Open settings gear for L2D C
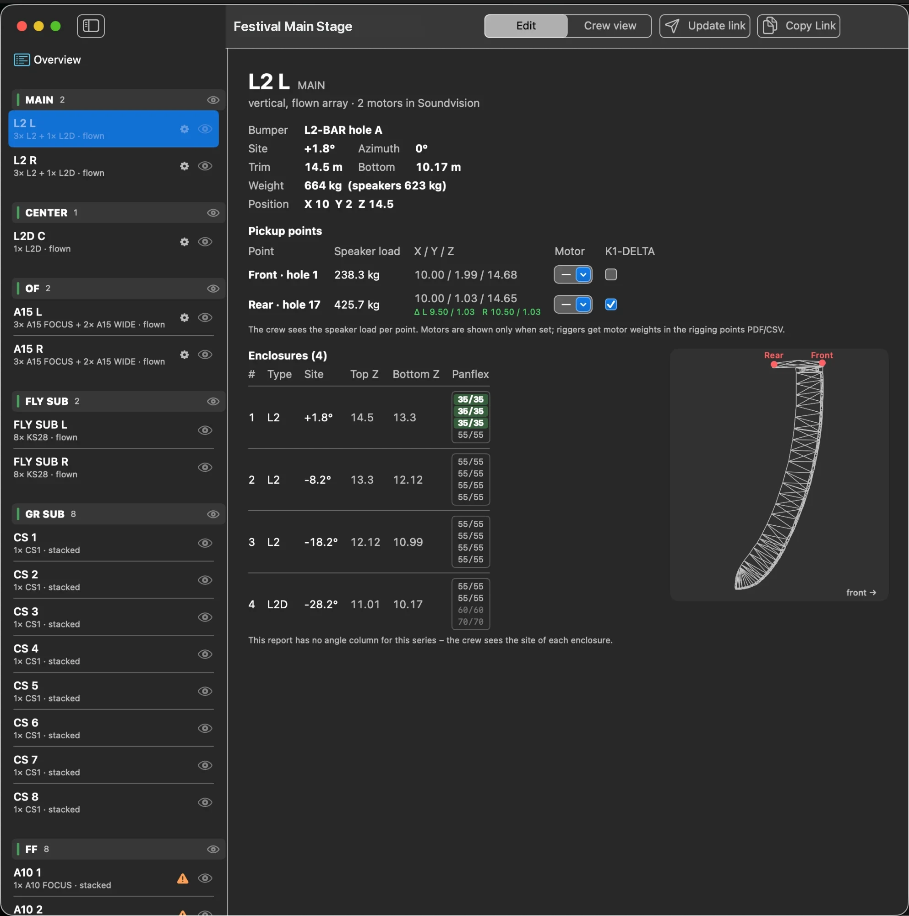Viewport: 909px width, 916px height. point(185,242)
